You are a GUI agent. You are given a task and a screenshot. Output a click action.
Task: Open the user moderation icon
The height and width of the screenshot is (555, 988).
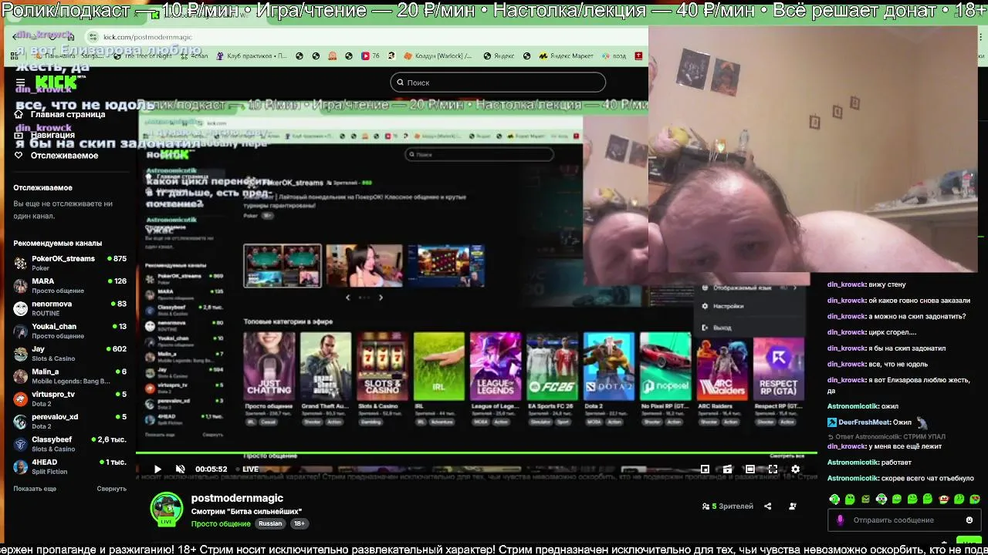(x=793, y=506)
